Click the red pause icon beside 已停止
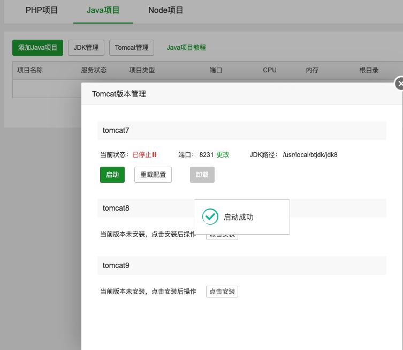The image size is (403, 350). coord(155,155)
